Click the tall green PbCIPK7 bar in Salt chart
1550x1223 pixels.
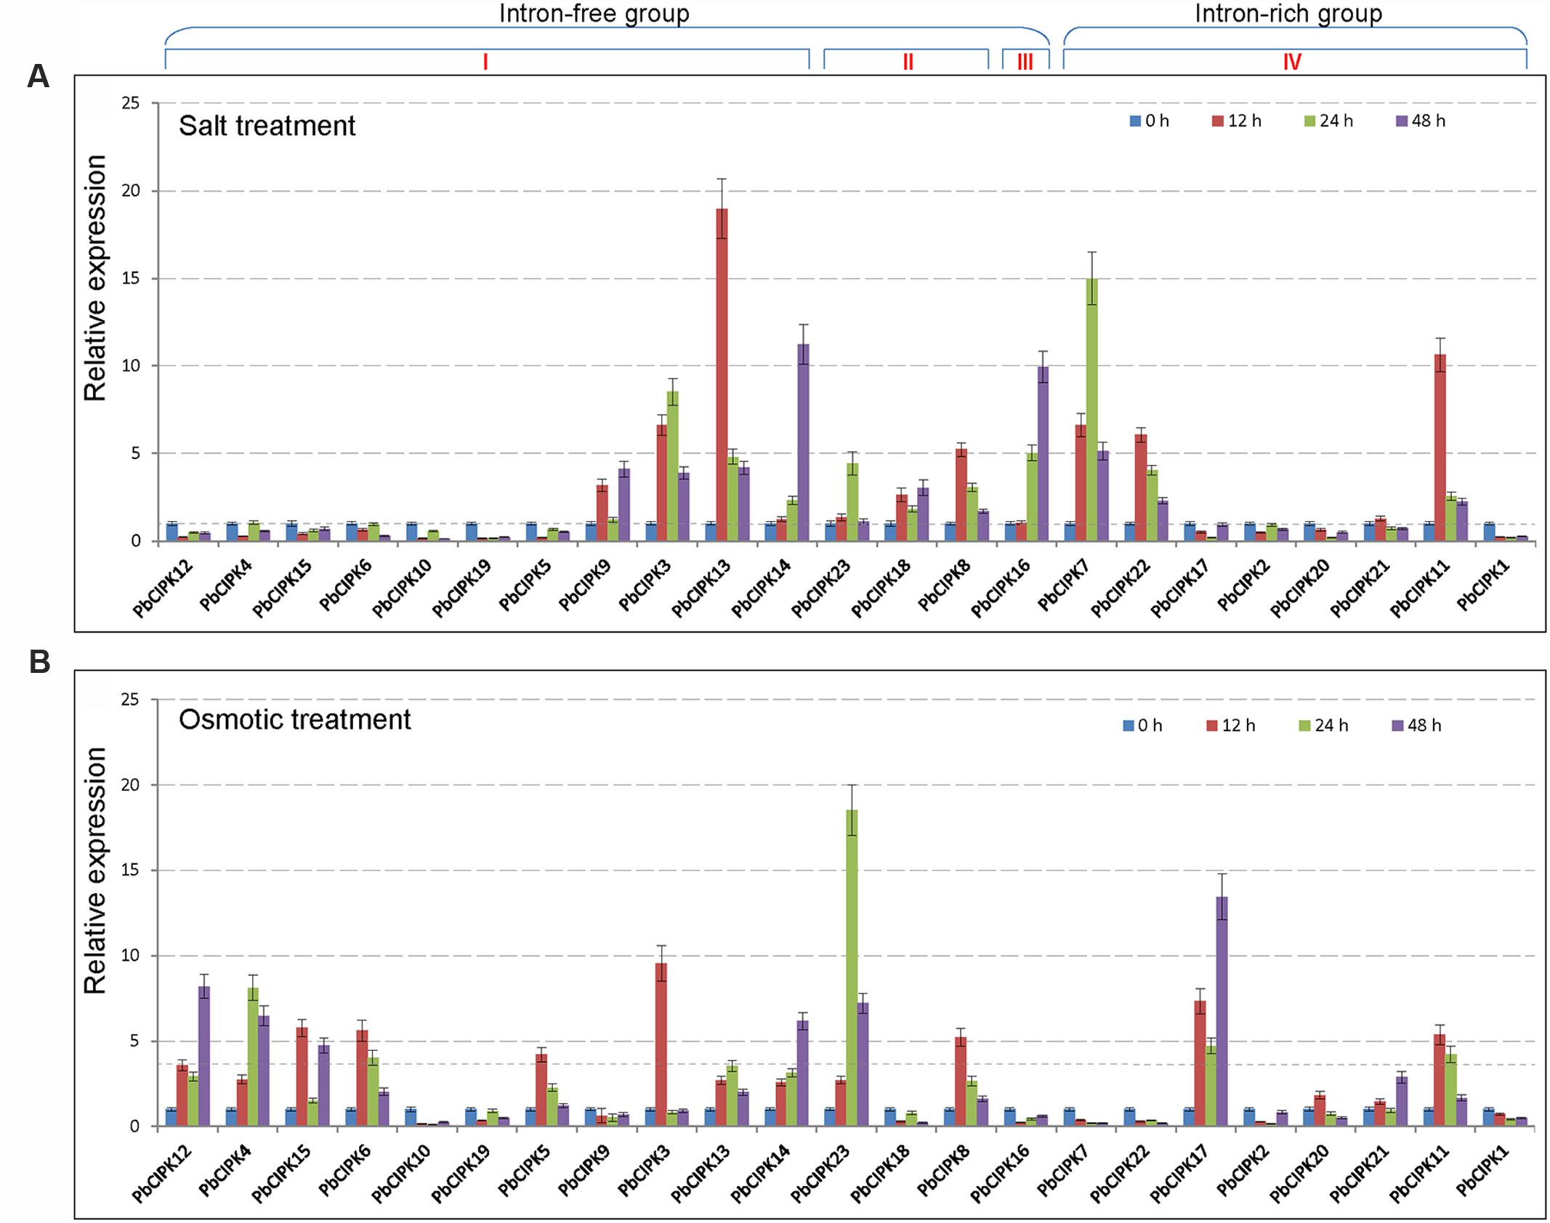click(x=1091, y=409)
